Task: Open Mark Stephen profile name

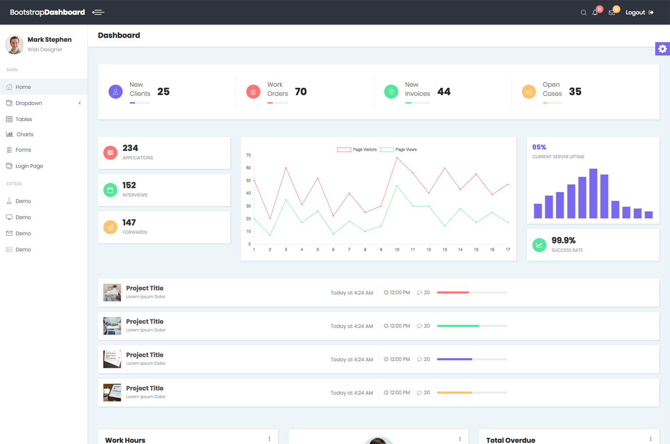Action: 49,40
